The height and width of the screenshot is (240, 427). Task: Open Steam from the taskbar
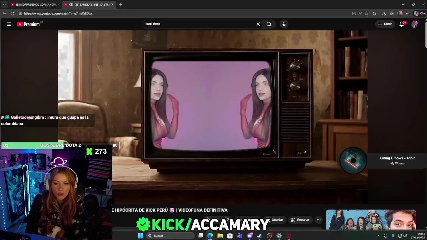259,236
